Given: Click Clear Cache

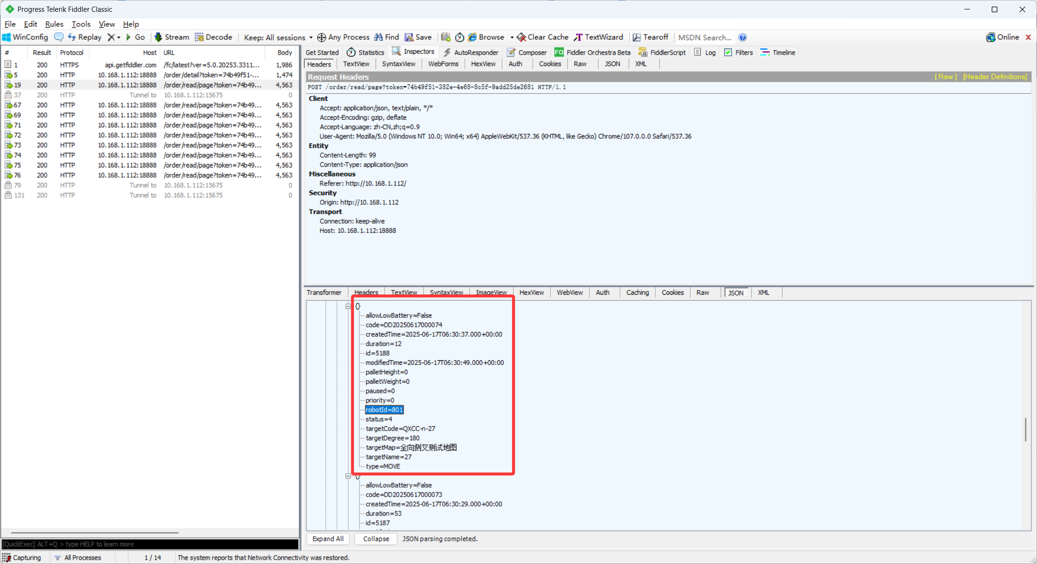Looking at the screenshot, I should (x=543, y=37).
